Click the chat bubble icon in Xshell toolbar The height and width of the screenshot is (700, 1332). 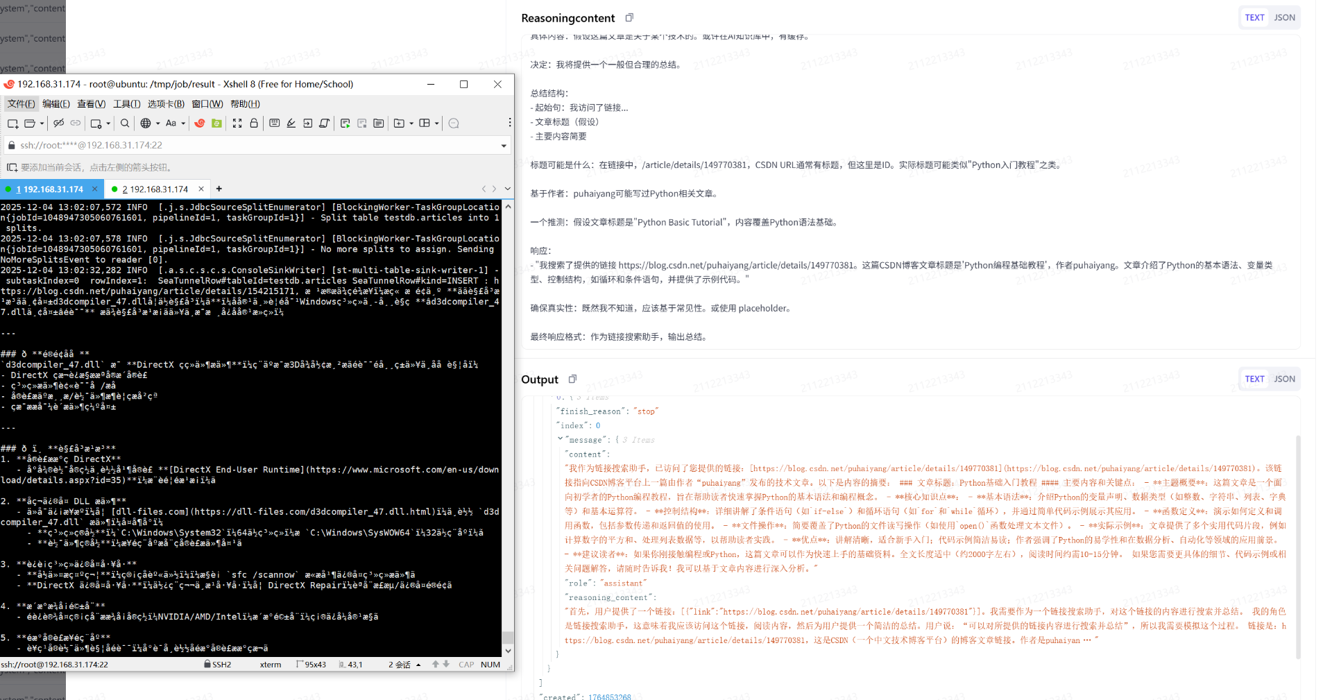click(x=454, y=123)
